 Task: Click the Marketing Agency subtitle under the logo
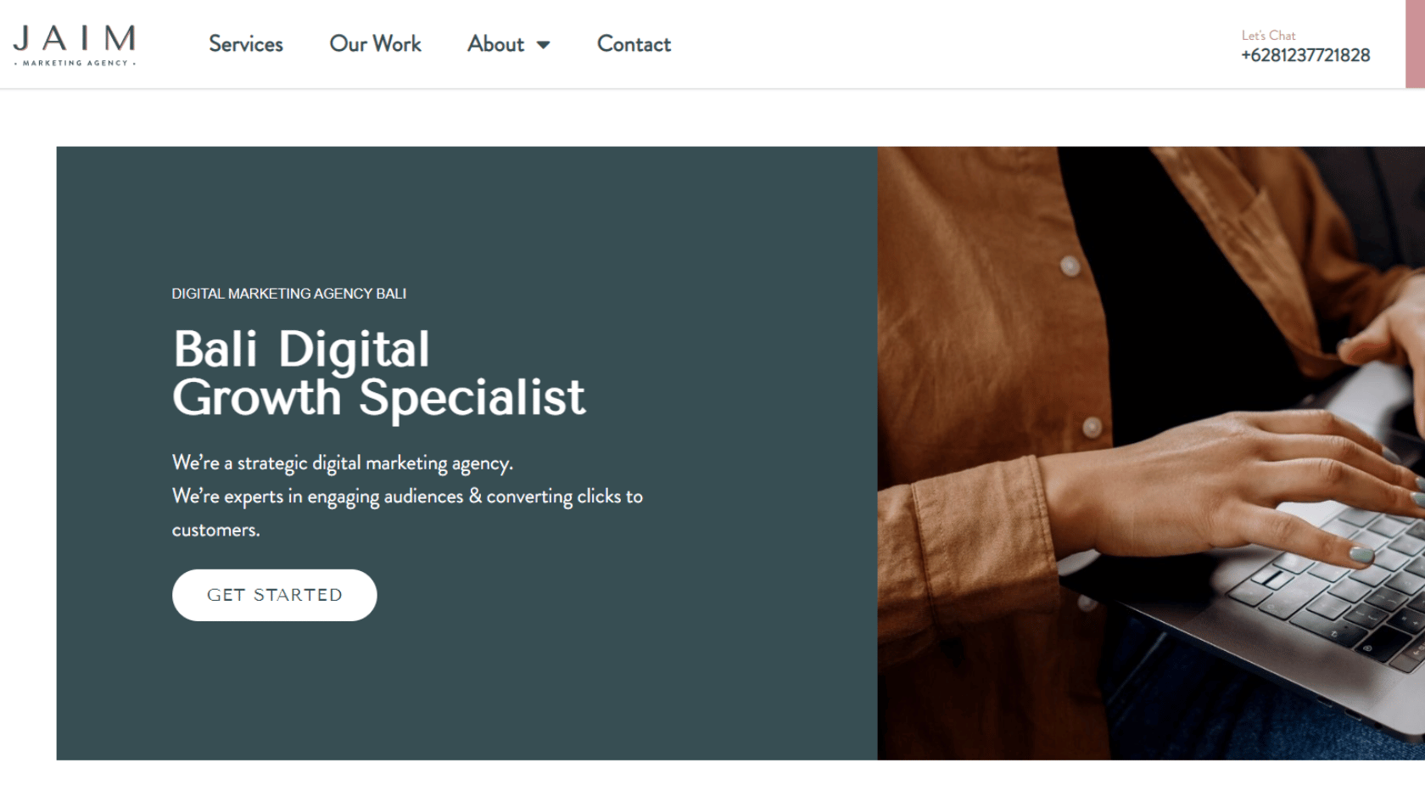(x=75, y=63)
